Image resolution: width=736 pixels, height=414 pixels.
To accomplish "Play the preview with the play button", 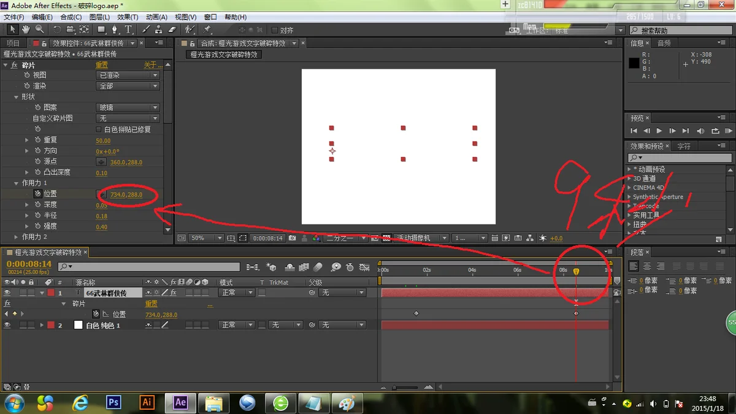I will [x=659, y=131].
